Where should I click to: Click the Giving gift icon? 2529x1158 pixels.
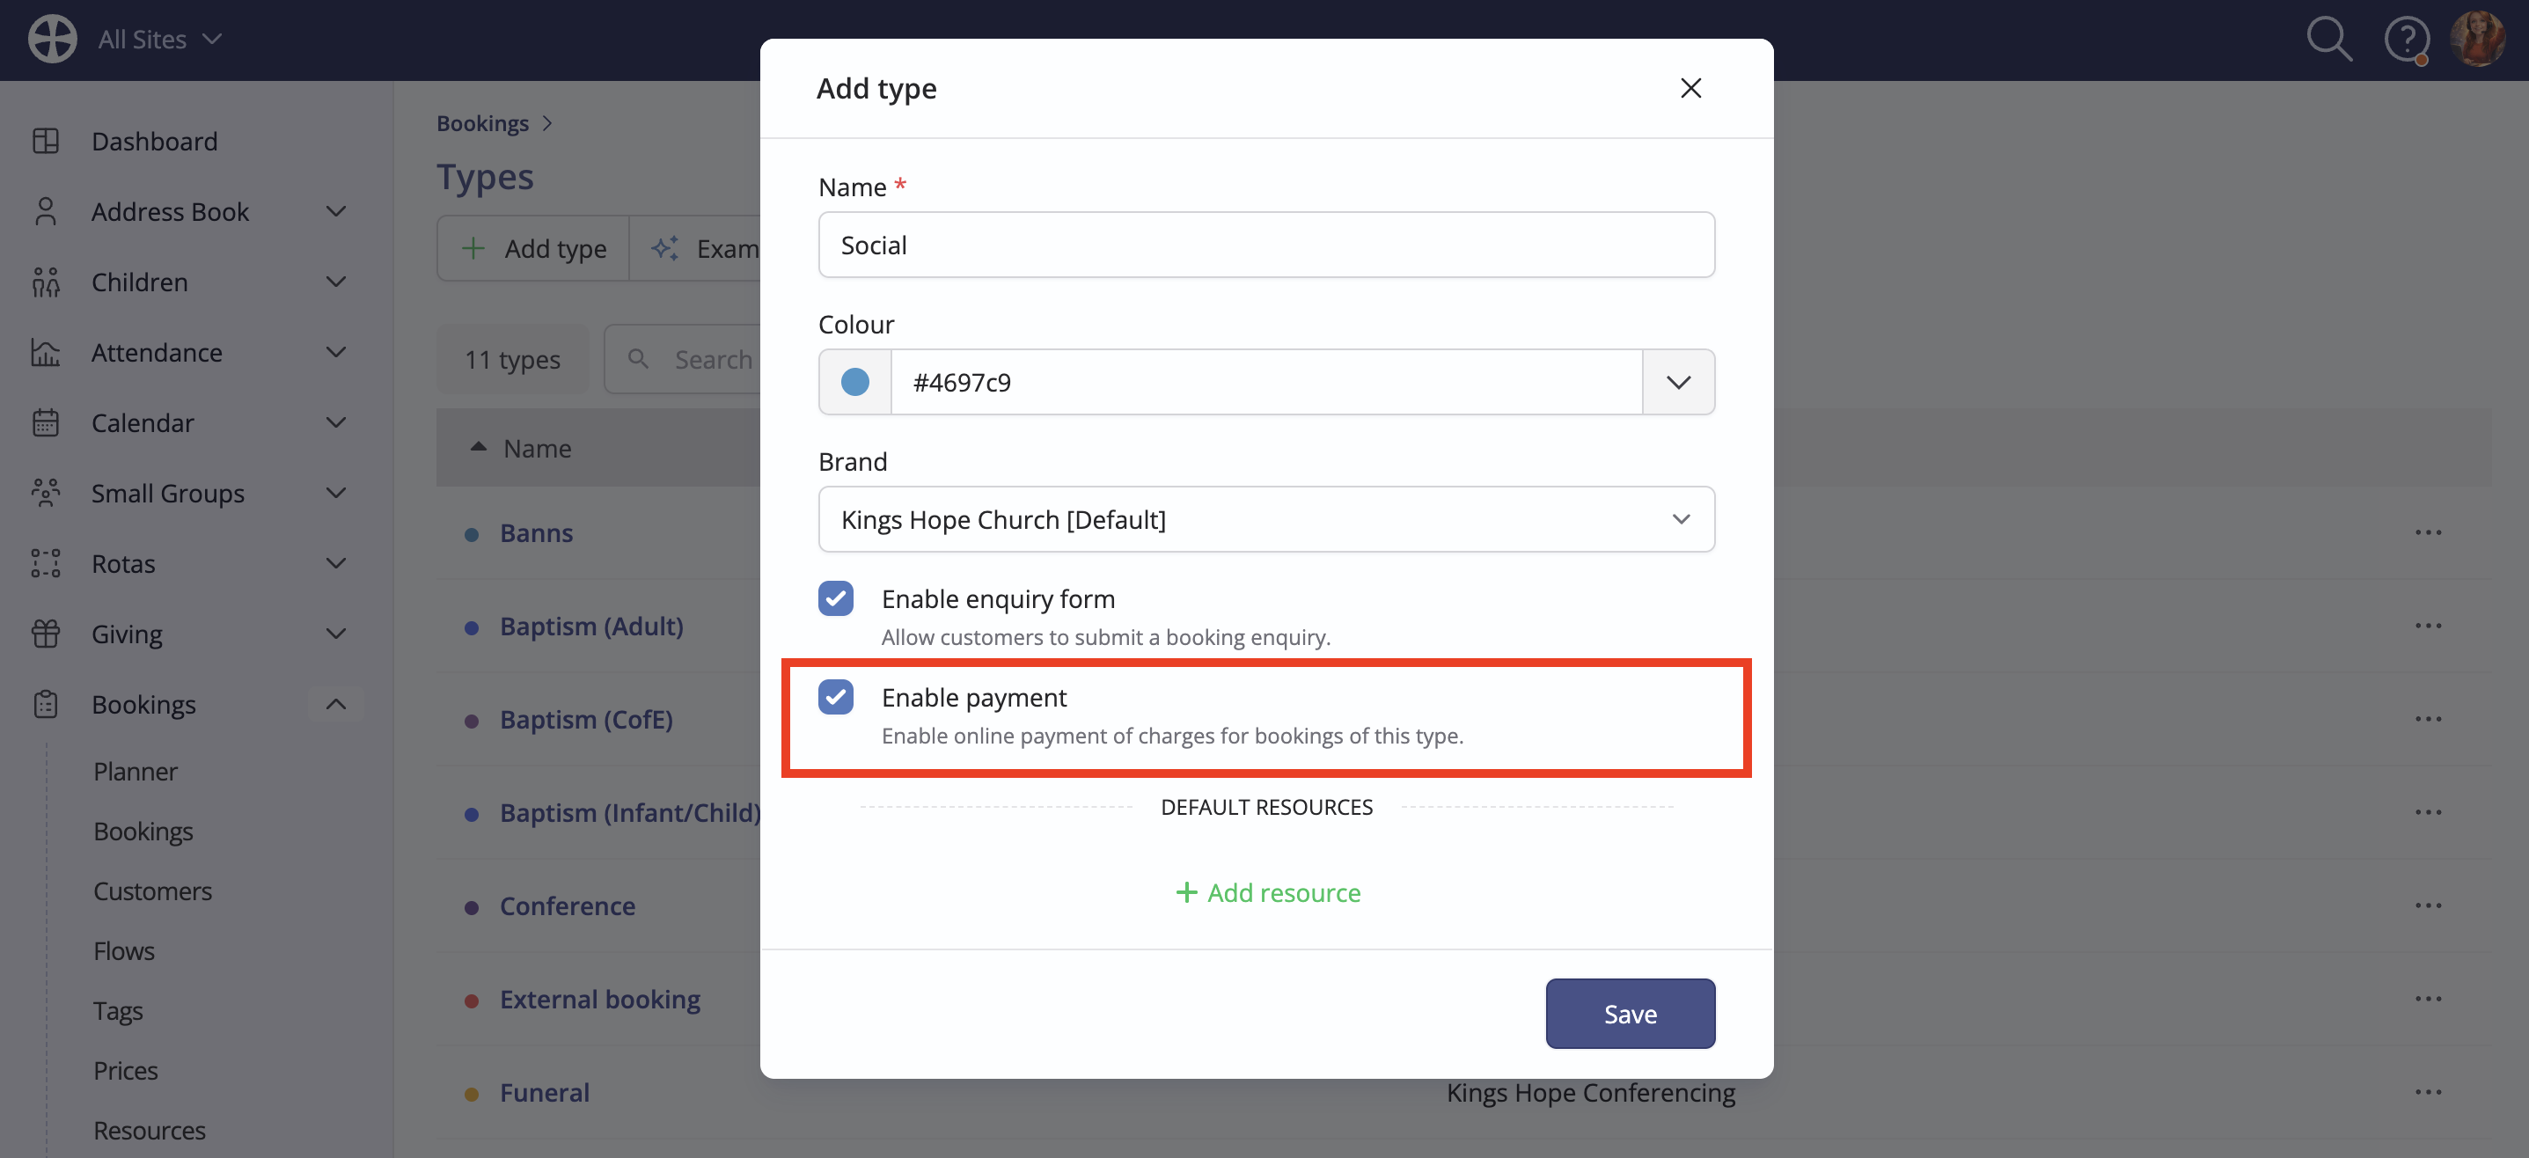[45, 634]
